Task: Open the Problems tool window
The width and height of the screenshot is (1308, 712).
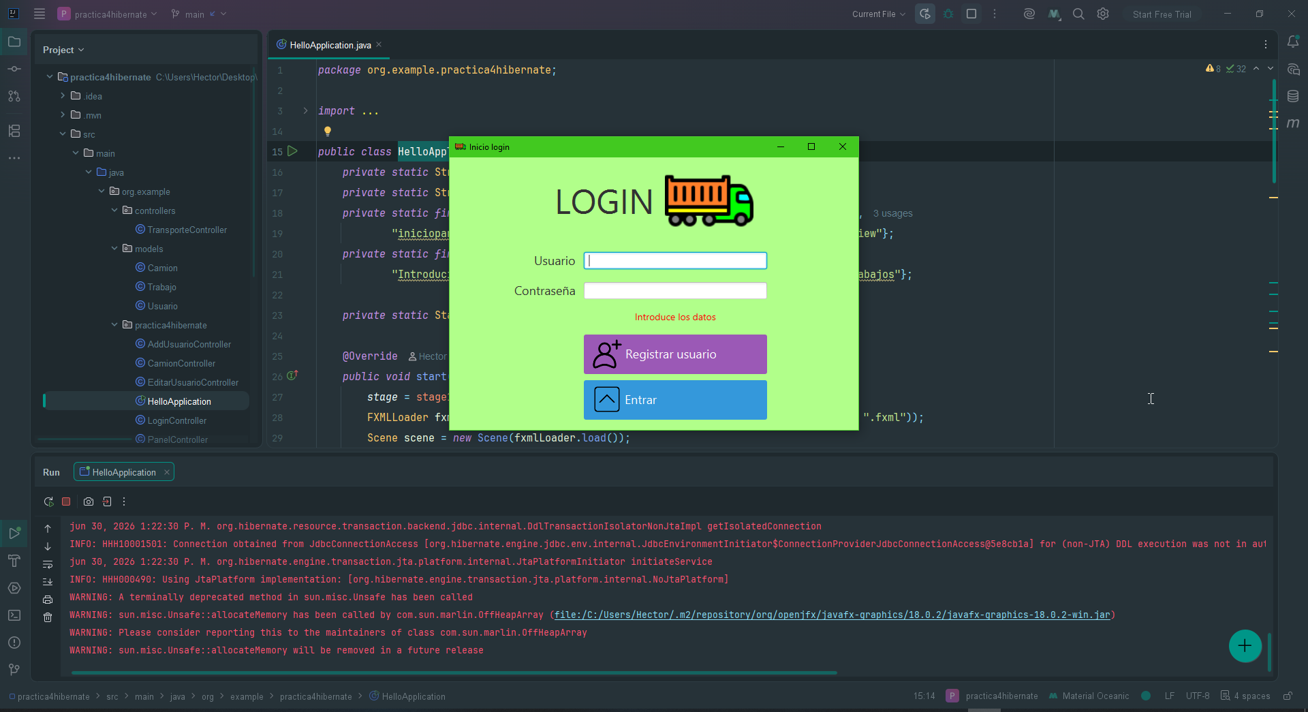Action: coord(14,643)
